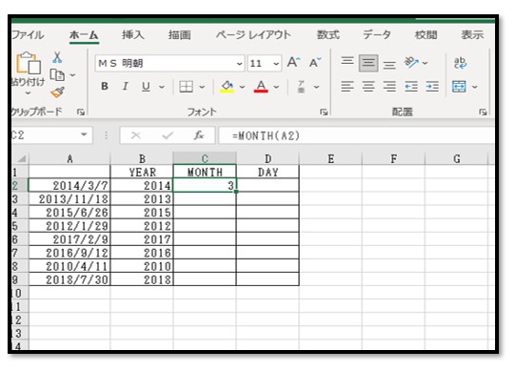Select column E header
The image size is (516, 371).
click(330, 159)
